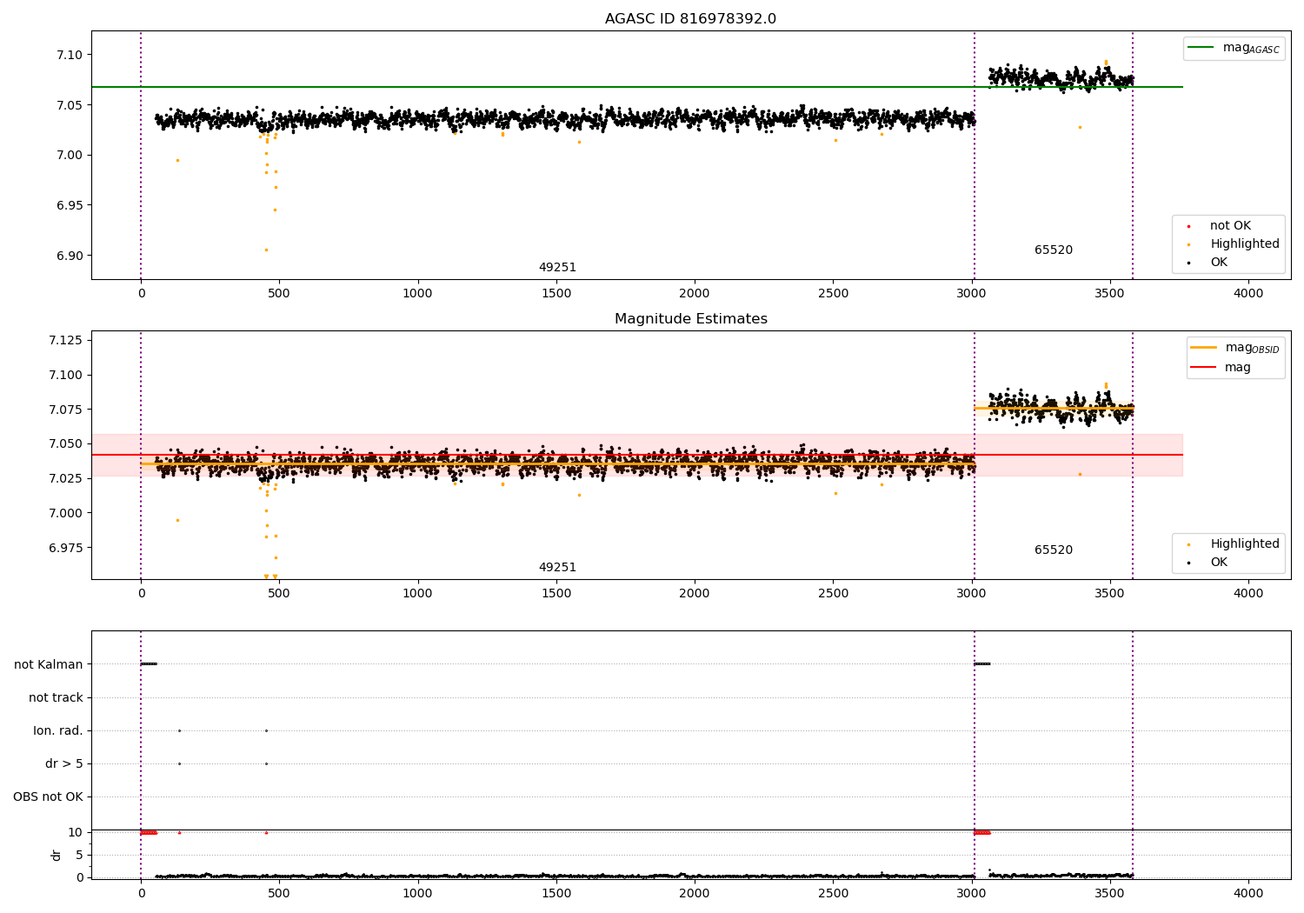Click the '7.050' y-axis tick in Magnitude Estimates plot
The width and height of the screenshot is (1304, 913).
click(65, 444)
